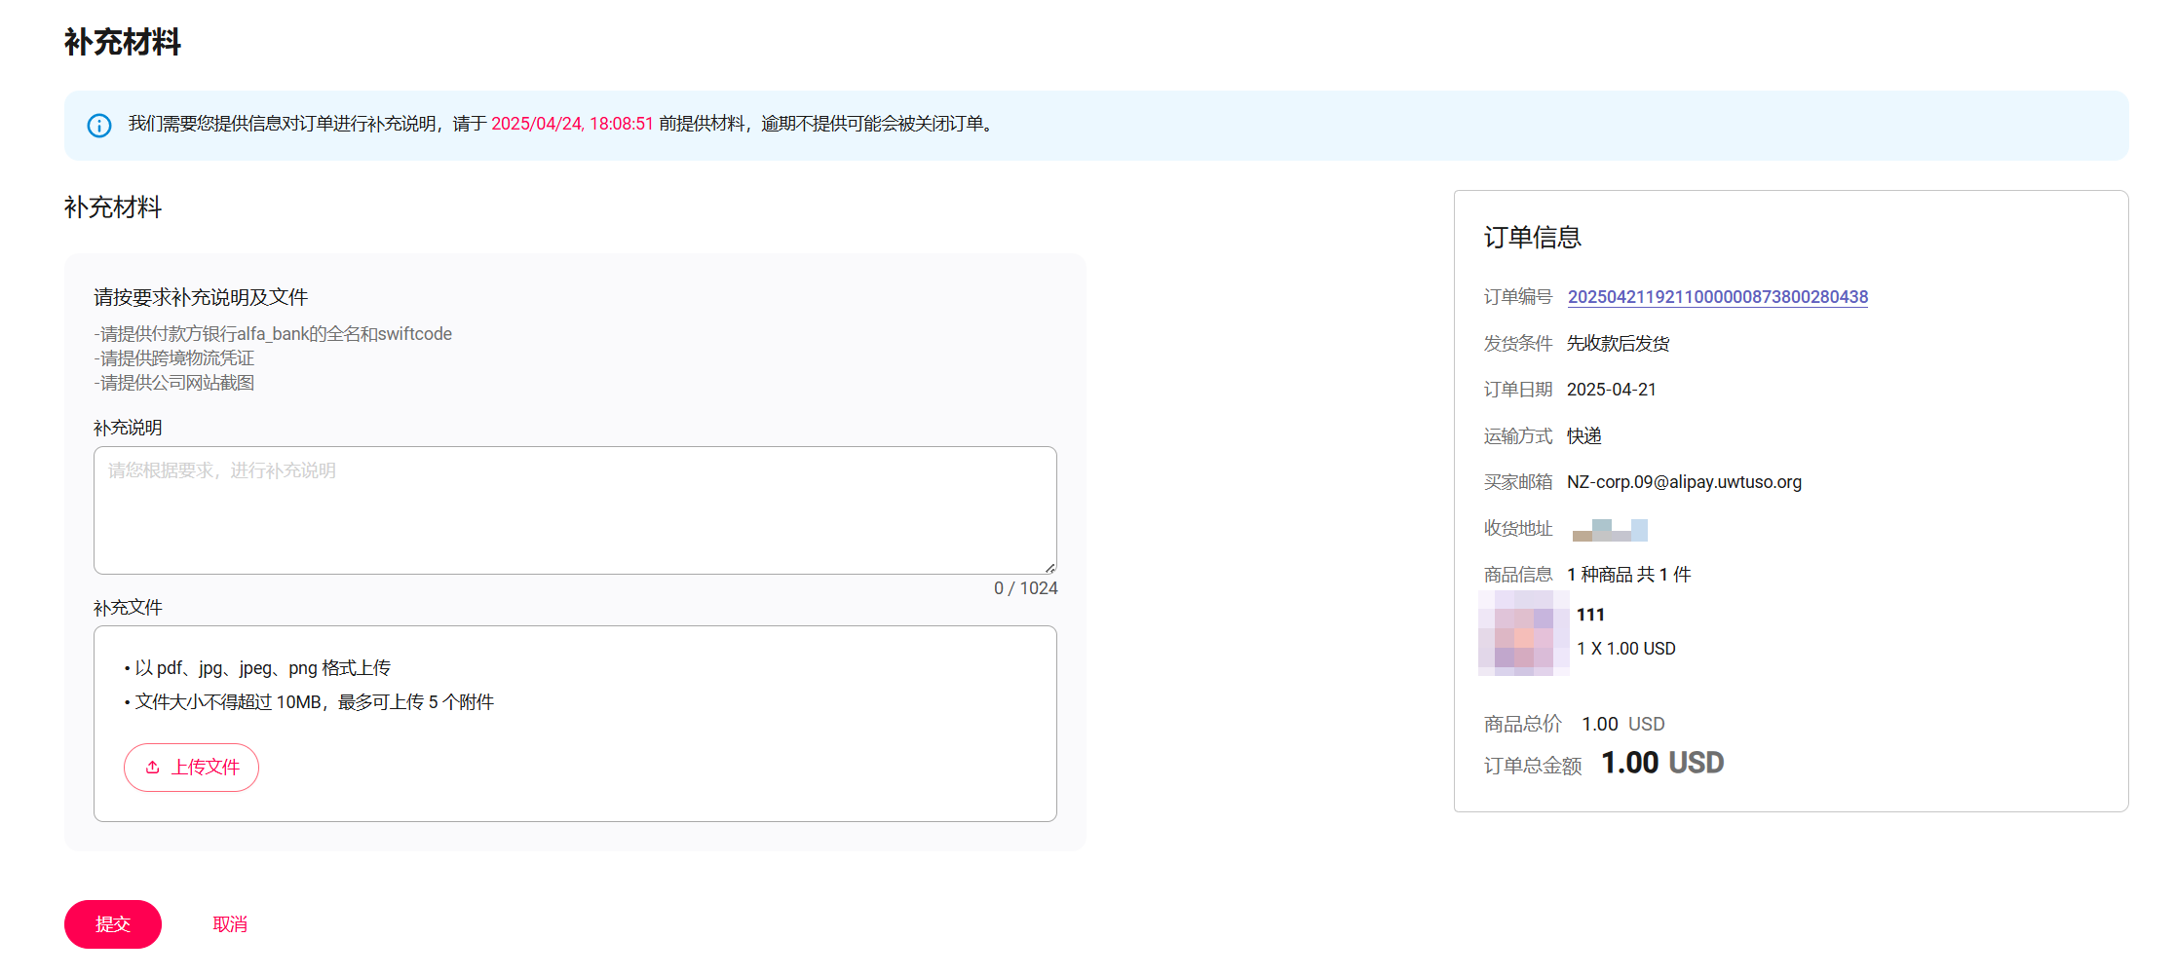Submit the form with 提交
This screenshot has width=2174, height=976.
113,924
